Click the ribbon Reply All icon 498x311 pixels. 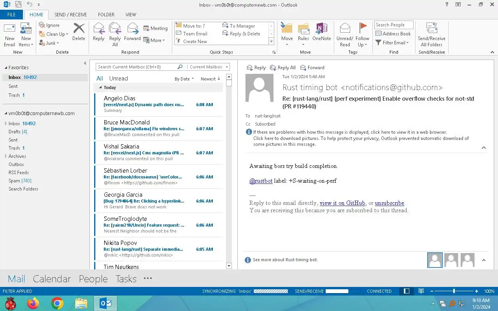pyautogui.click(x=115, y=35)
